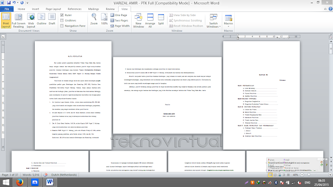Open the Undo history dropdown arrow
The image size is (333, 187).
[x=18, y=3]
